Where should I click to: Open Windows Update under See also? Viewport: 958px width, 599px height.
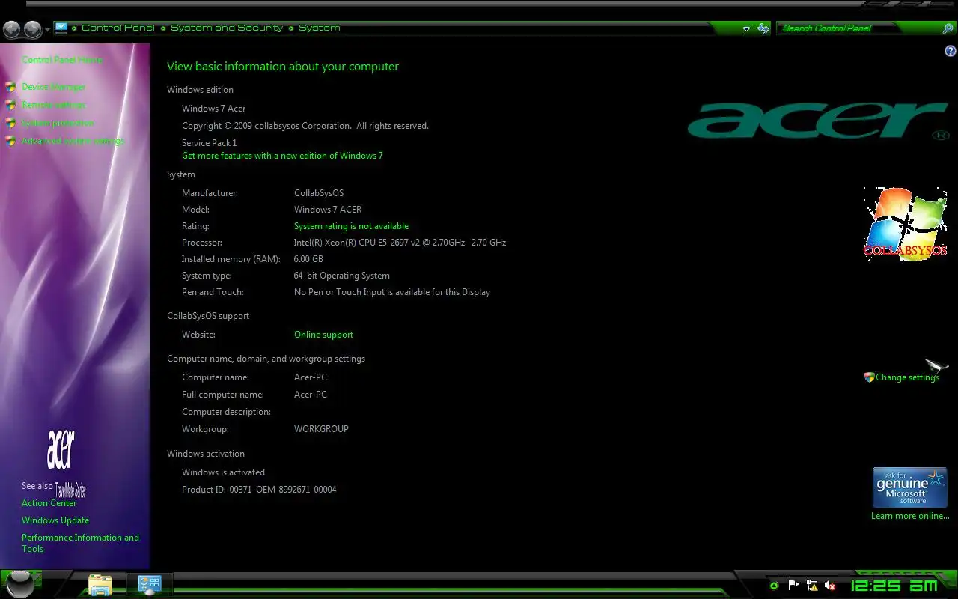[x=55, y=520]
